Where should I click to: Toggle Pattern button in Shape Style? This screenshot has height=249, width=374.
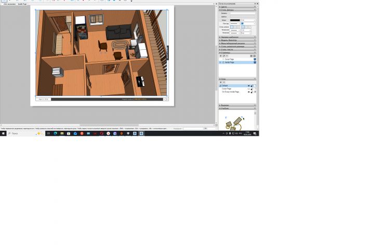click(224, 17)
